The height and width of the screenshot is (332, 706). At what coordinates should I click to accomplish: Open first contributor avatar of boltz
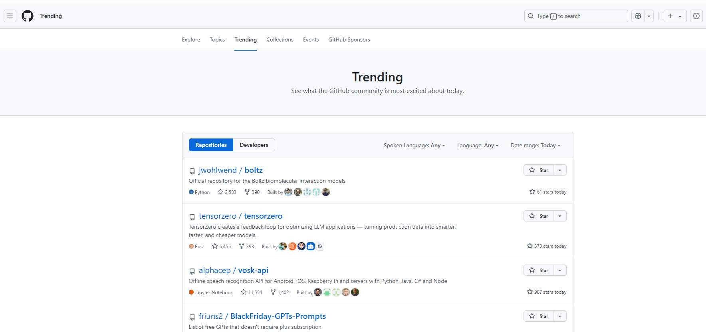288,192
